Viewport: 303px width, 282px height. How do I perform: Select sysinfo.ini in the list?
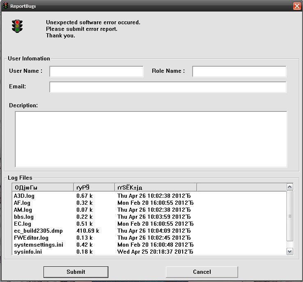(x=28, y=252)
